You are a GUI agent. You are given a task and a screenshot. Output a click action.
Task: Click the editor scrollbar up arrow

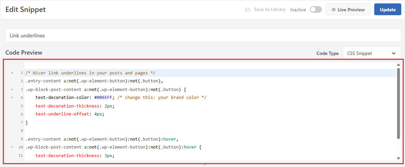[x=398, y=65]
